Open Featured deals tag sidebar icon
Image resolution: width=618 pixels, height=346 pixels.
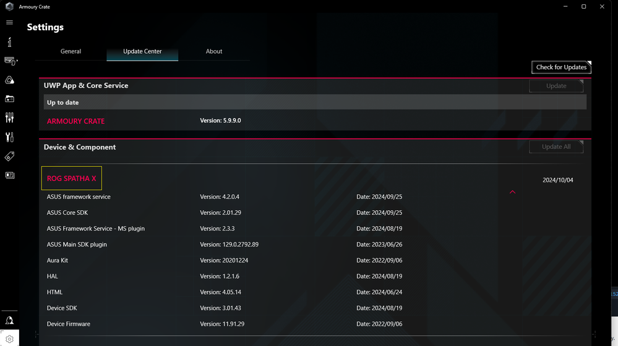pyautogui.click(x=9, y=156)
